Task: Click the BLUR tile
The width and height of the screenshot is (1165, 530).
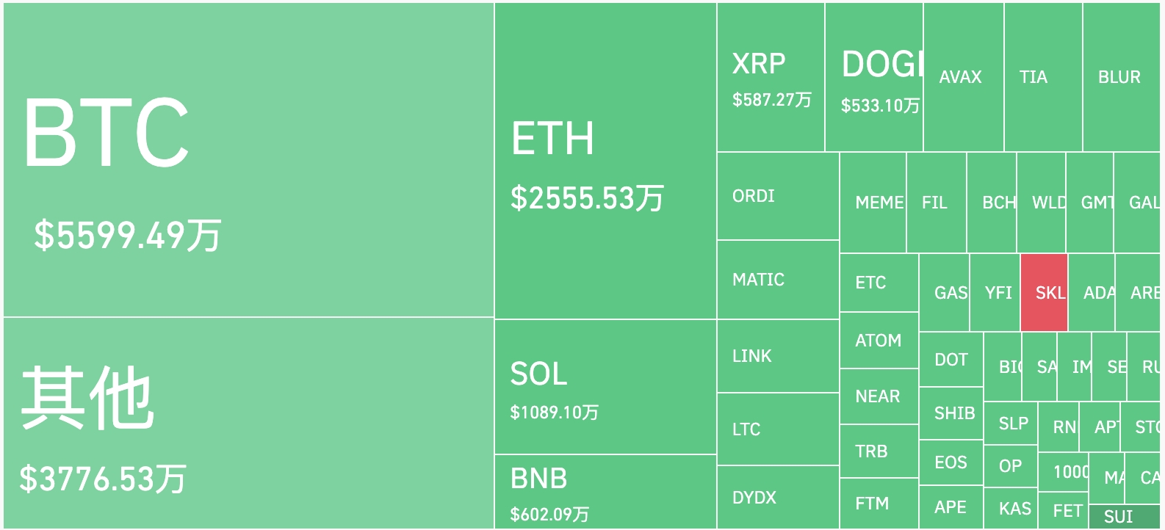Action: pyautogui.click(x=1122, y=77)
